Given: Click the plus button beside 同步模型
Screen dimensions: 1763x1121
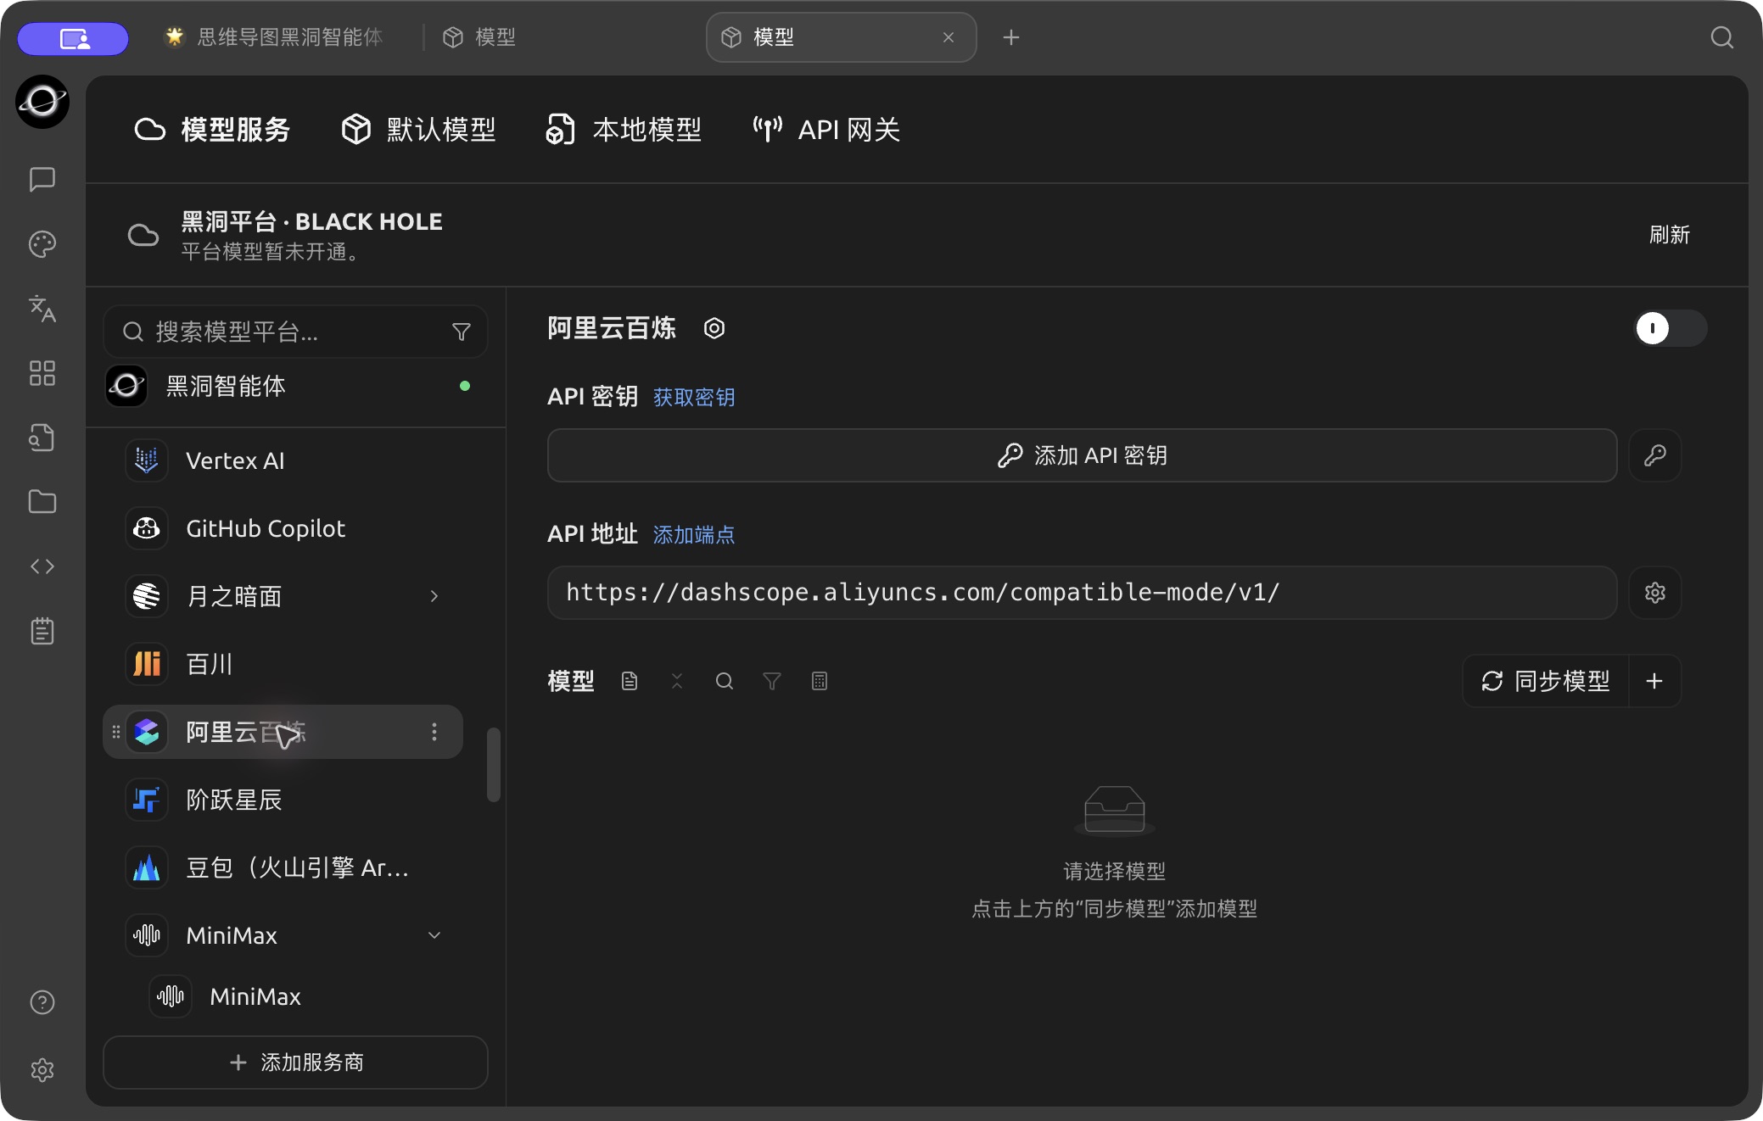Looking at the screenshot, I should [x=1654, y=681].
